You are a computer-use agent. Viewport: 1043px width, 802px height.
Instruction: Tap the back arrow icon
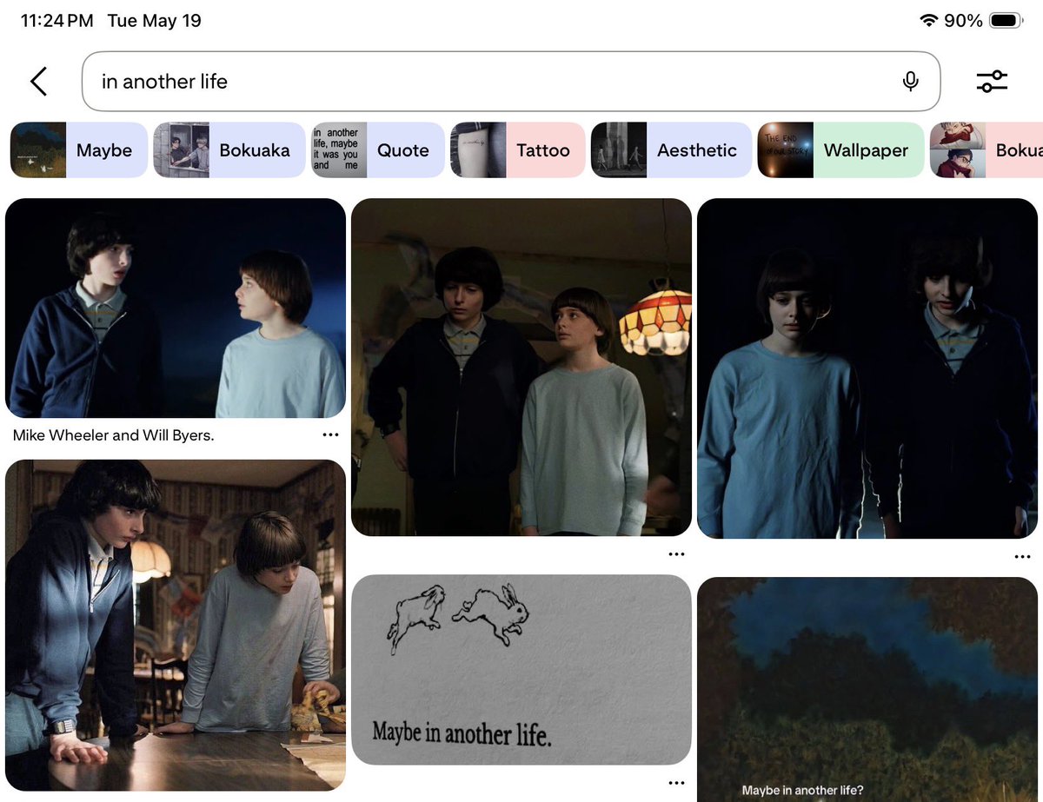38,81
